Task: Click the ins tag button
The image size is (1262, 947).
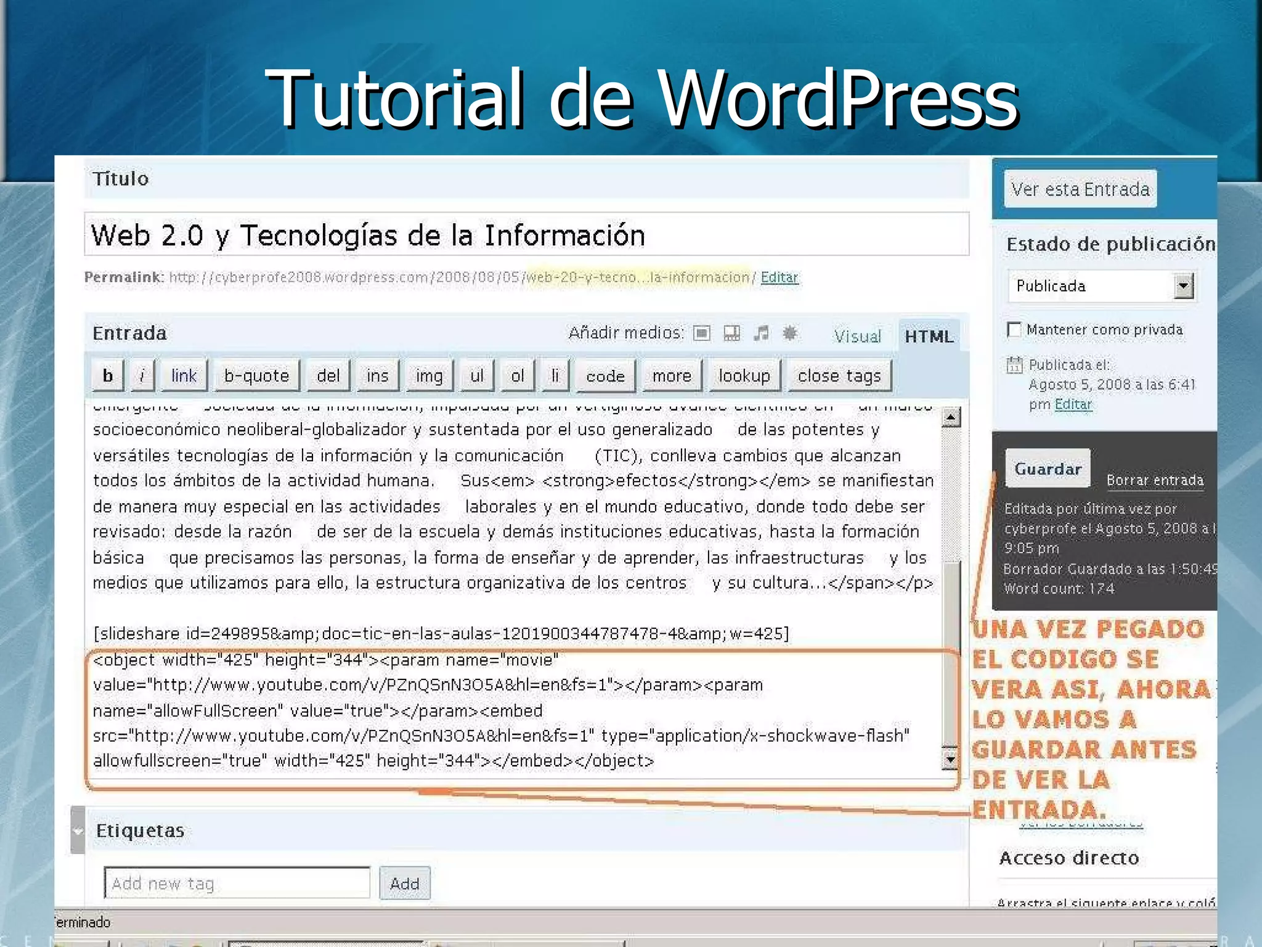Action: pos(377,375)
